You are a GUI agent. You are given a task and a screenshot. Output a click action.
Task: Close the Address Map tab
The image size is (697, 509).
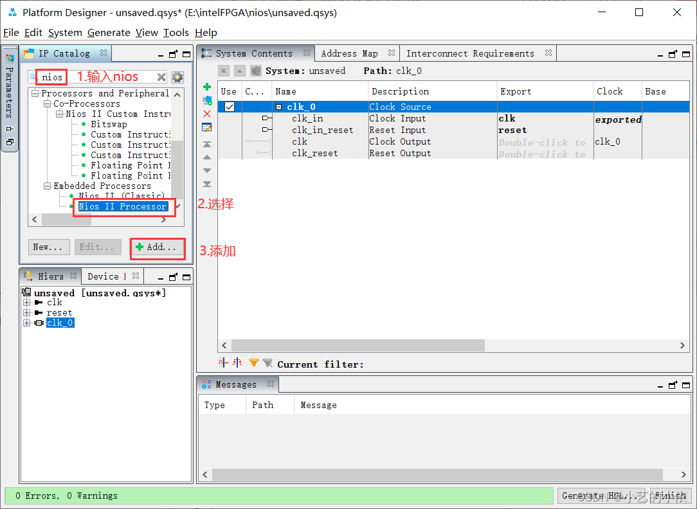pos(391,53)
